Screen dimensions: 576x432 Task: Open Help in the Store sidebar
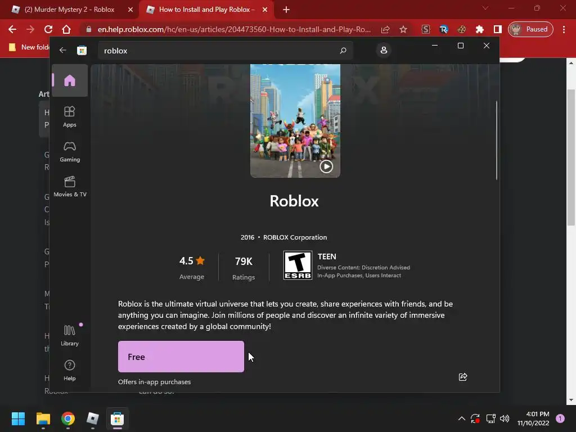click(69, 370)
